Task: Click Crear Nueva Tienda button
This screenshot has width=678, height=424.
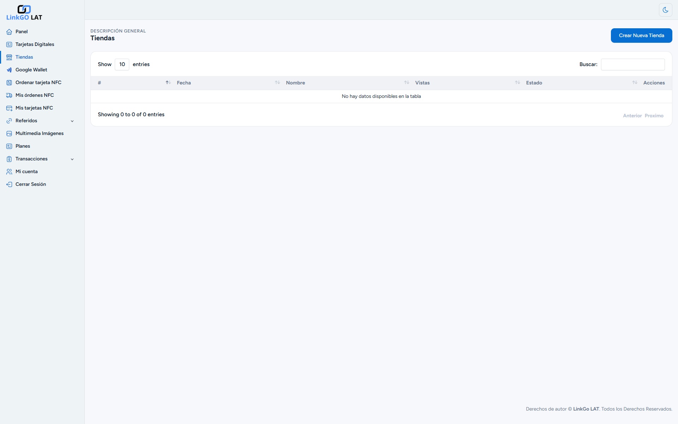Action: [x=641, y=36]
